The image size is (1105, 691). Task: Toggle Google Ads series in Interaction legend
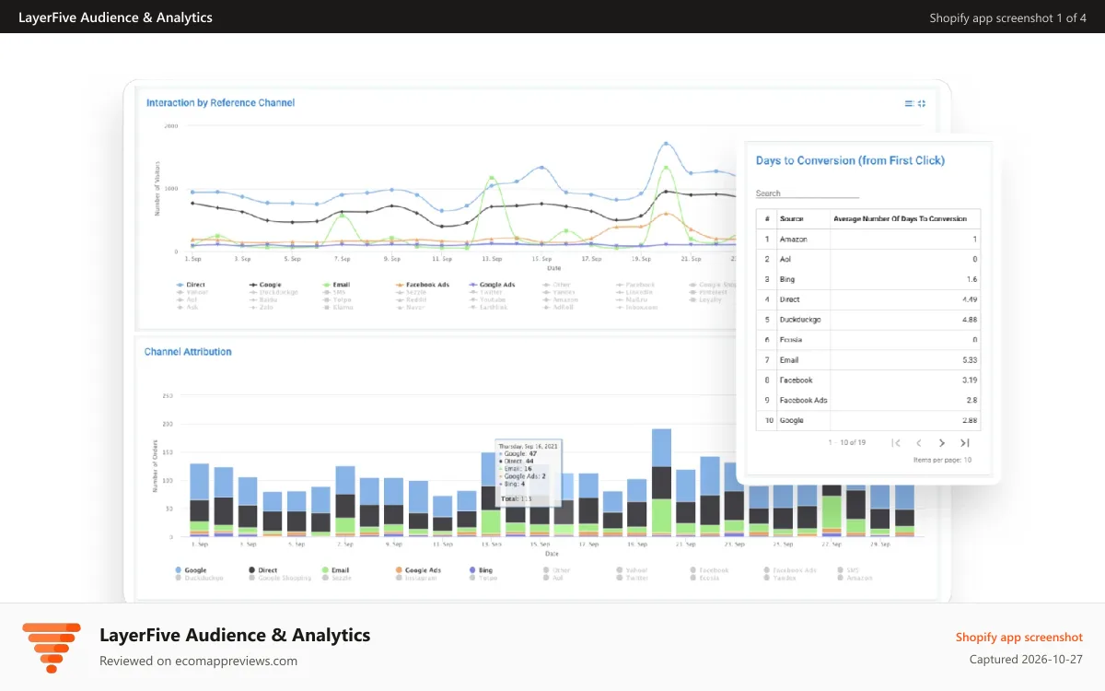pos(493,285)
